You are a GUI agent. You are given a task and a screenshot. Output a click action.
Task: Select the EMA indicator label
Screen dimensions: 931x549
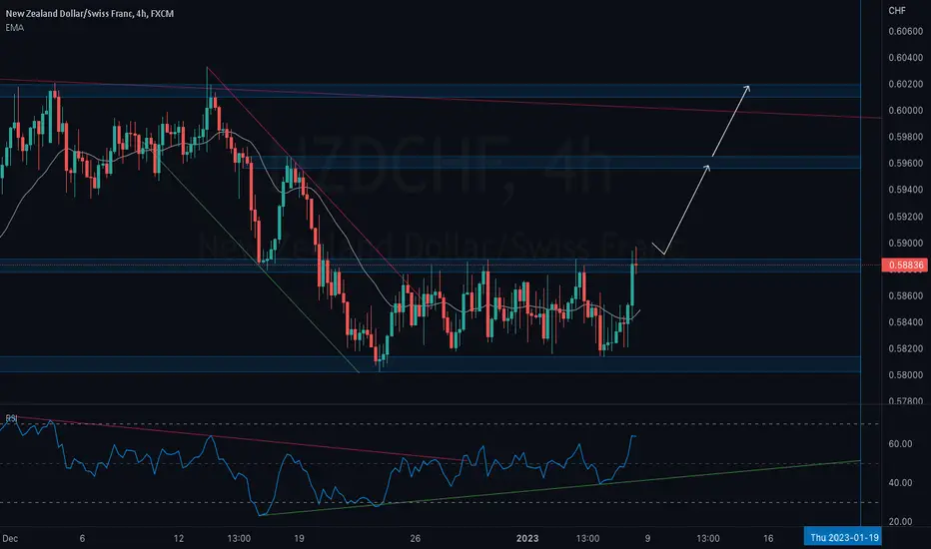(15, 27)
